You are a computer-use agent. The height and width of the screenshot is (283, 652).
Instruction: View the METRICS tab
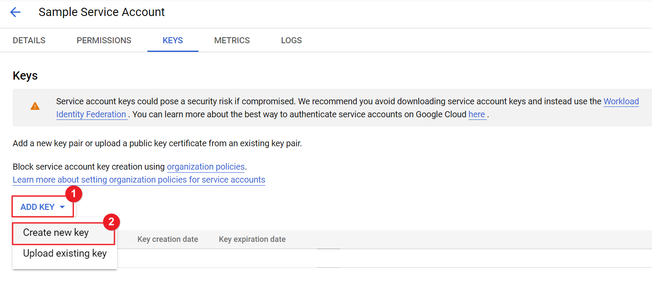point(232,41)
